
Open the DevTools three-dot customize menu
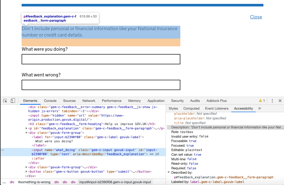click(272, 101)
